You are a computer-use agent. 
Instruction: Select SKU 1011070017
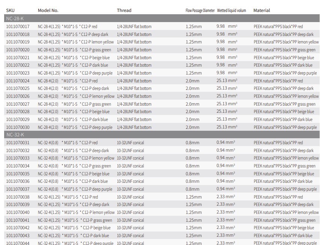click(x=18, y=27)
